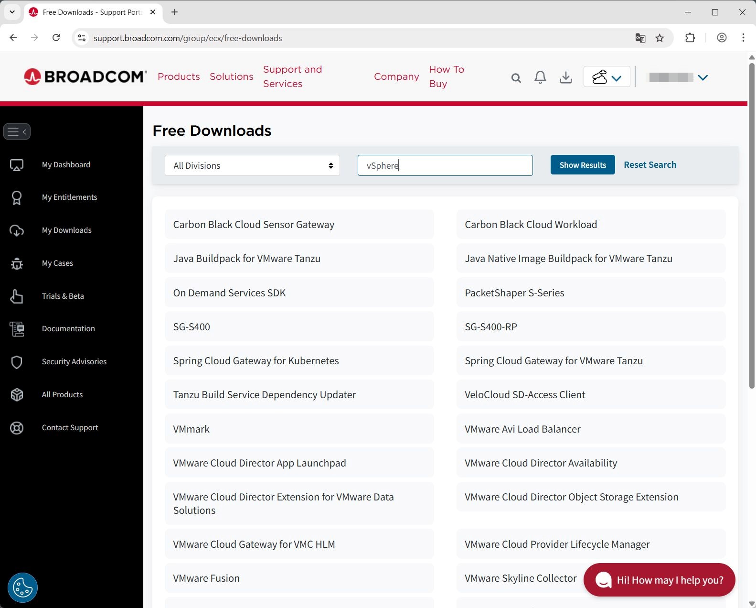The width and height of the screenshot is (756, 608).
Task: Click the translate page icon
Action: pos(640,38)
